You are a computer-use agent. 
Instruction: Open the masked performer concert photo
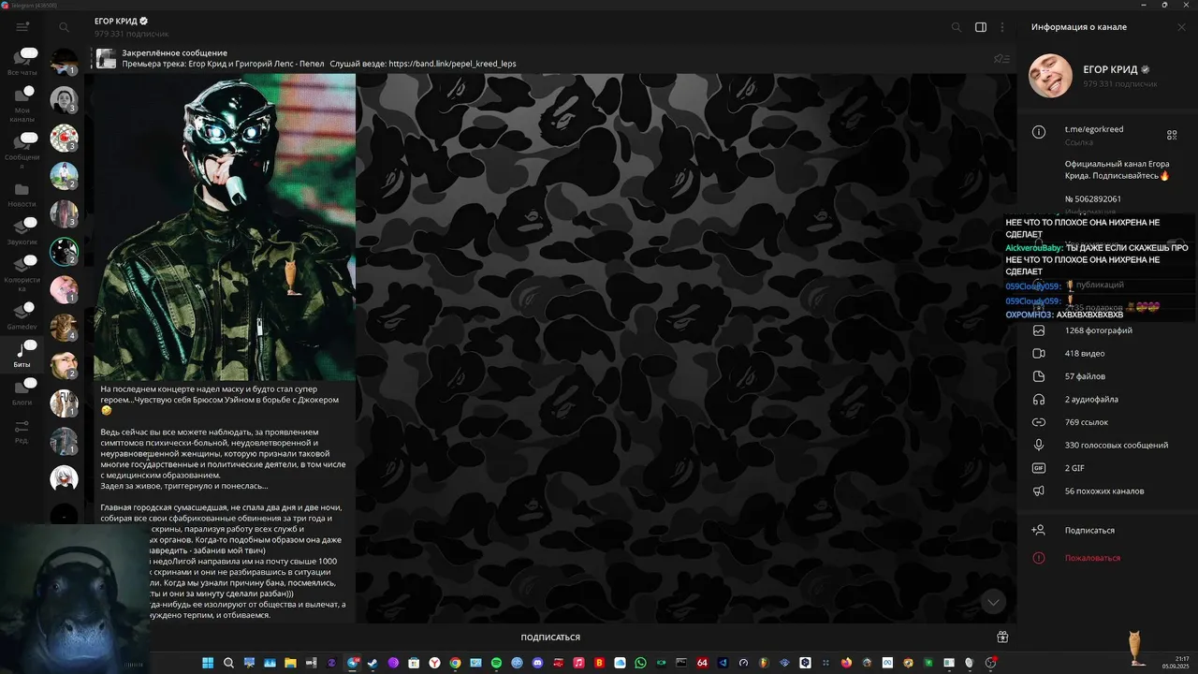pos(225,227)
